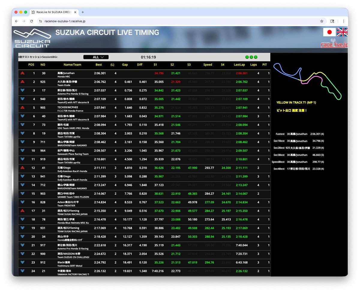This screenshot has width=360, height=292.
Task: Click blue down arrow for bike 711
Action: point(22,142)
